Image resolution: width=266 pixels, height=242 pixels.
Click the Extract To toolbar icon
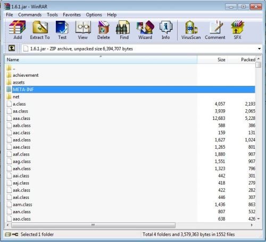[40, 30]
